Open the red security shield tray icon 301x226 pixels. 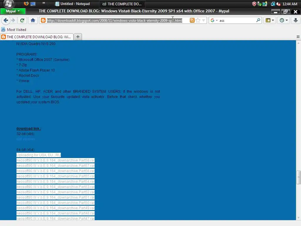pos(254,4)
